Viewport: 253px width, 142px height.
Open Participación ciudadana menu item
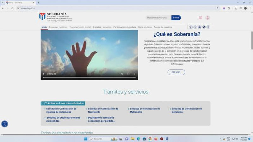(x=125, y=27)
